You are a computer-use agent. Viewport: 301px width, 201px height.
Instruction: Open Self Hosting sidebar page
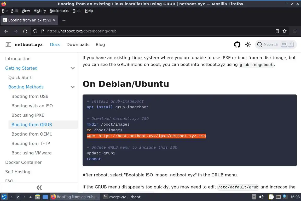tap(18, 172)
